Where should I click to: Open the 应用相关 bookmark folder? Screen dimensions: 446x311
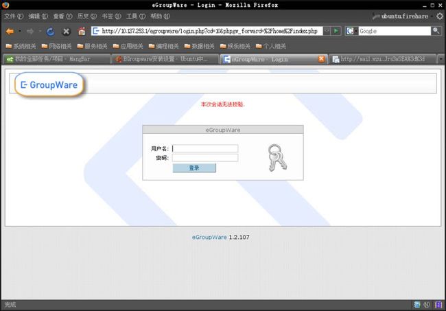click(x=128, y=46)
